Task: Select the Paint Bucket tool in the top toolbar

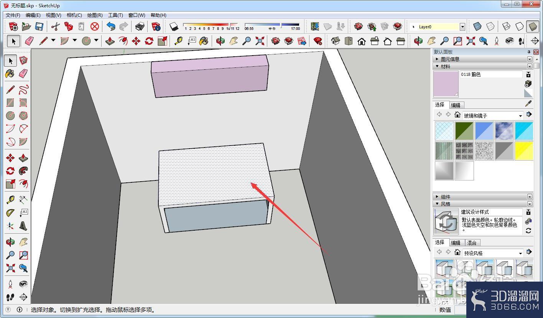Action: click(204, 41)
